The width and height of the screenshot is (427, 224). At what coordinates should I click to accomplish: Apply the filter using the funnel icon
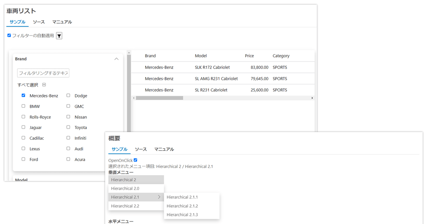pos(59,36)
